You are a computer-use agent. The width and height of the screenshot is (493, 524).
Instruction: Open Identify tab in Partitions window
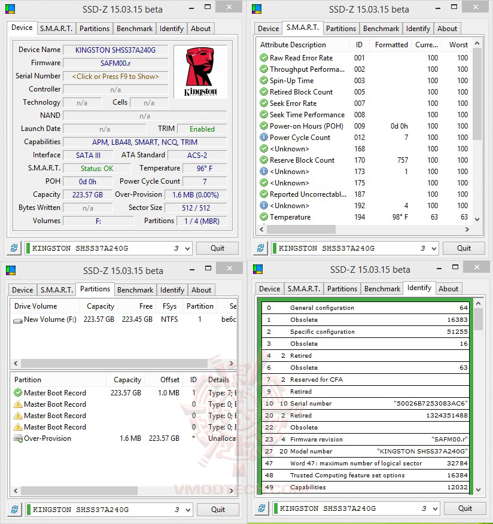point(172,290)
